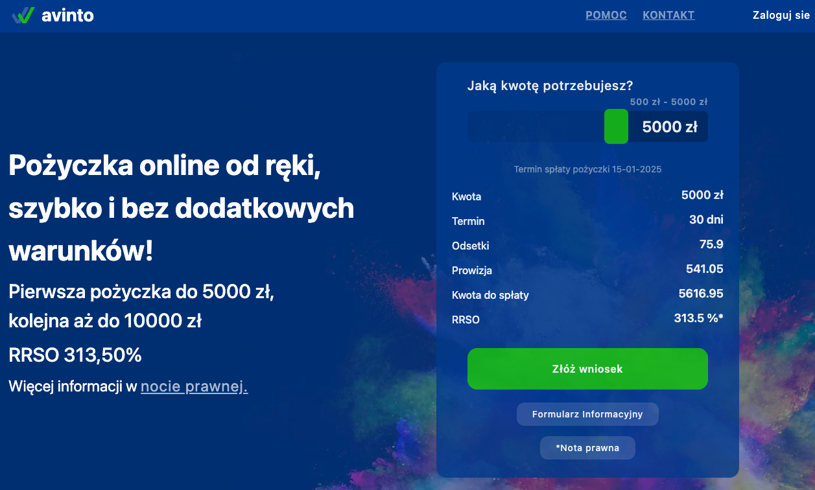Image resolution: width=815 pixels, height=490 pixels.
Task: Click the 'Termin spłaty pożyczki 15-01-2025' text
Action: (587, 169)
